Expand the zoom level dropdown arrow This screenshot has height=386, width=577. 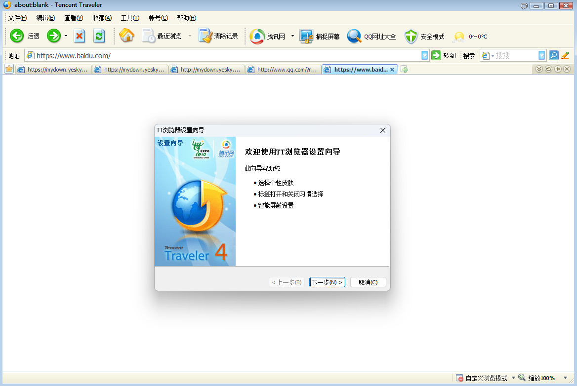click(566, 378)
